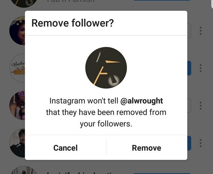Tap the blue follow button beside Bake follower
213x174 pixels.
(x=189, y=68)
